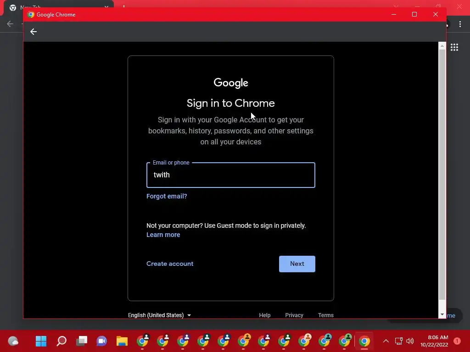Click the scrollbar down arrow

pyautogui.click(x=442, y=314)
